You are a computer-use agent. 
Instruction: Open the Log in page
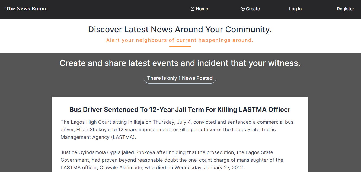pos(295,9)
